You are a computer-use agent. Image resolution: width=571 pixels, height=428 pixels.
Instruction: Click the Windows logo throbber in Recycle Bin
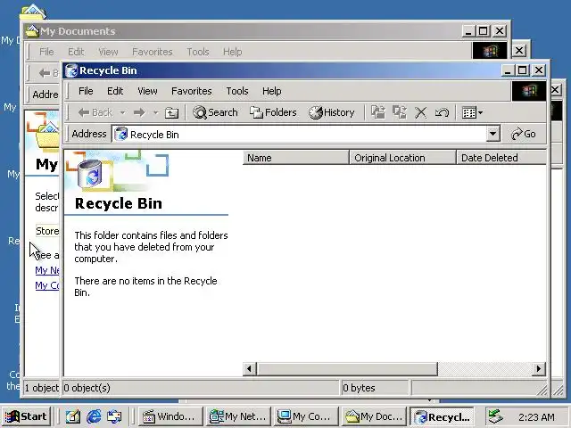click(x=529, y=91)
